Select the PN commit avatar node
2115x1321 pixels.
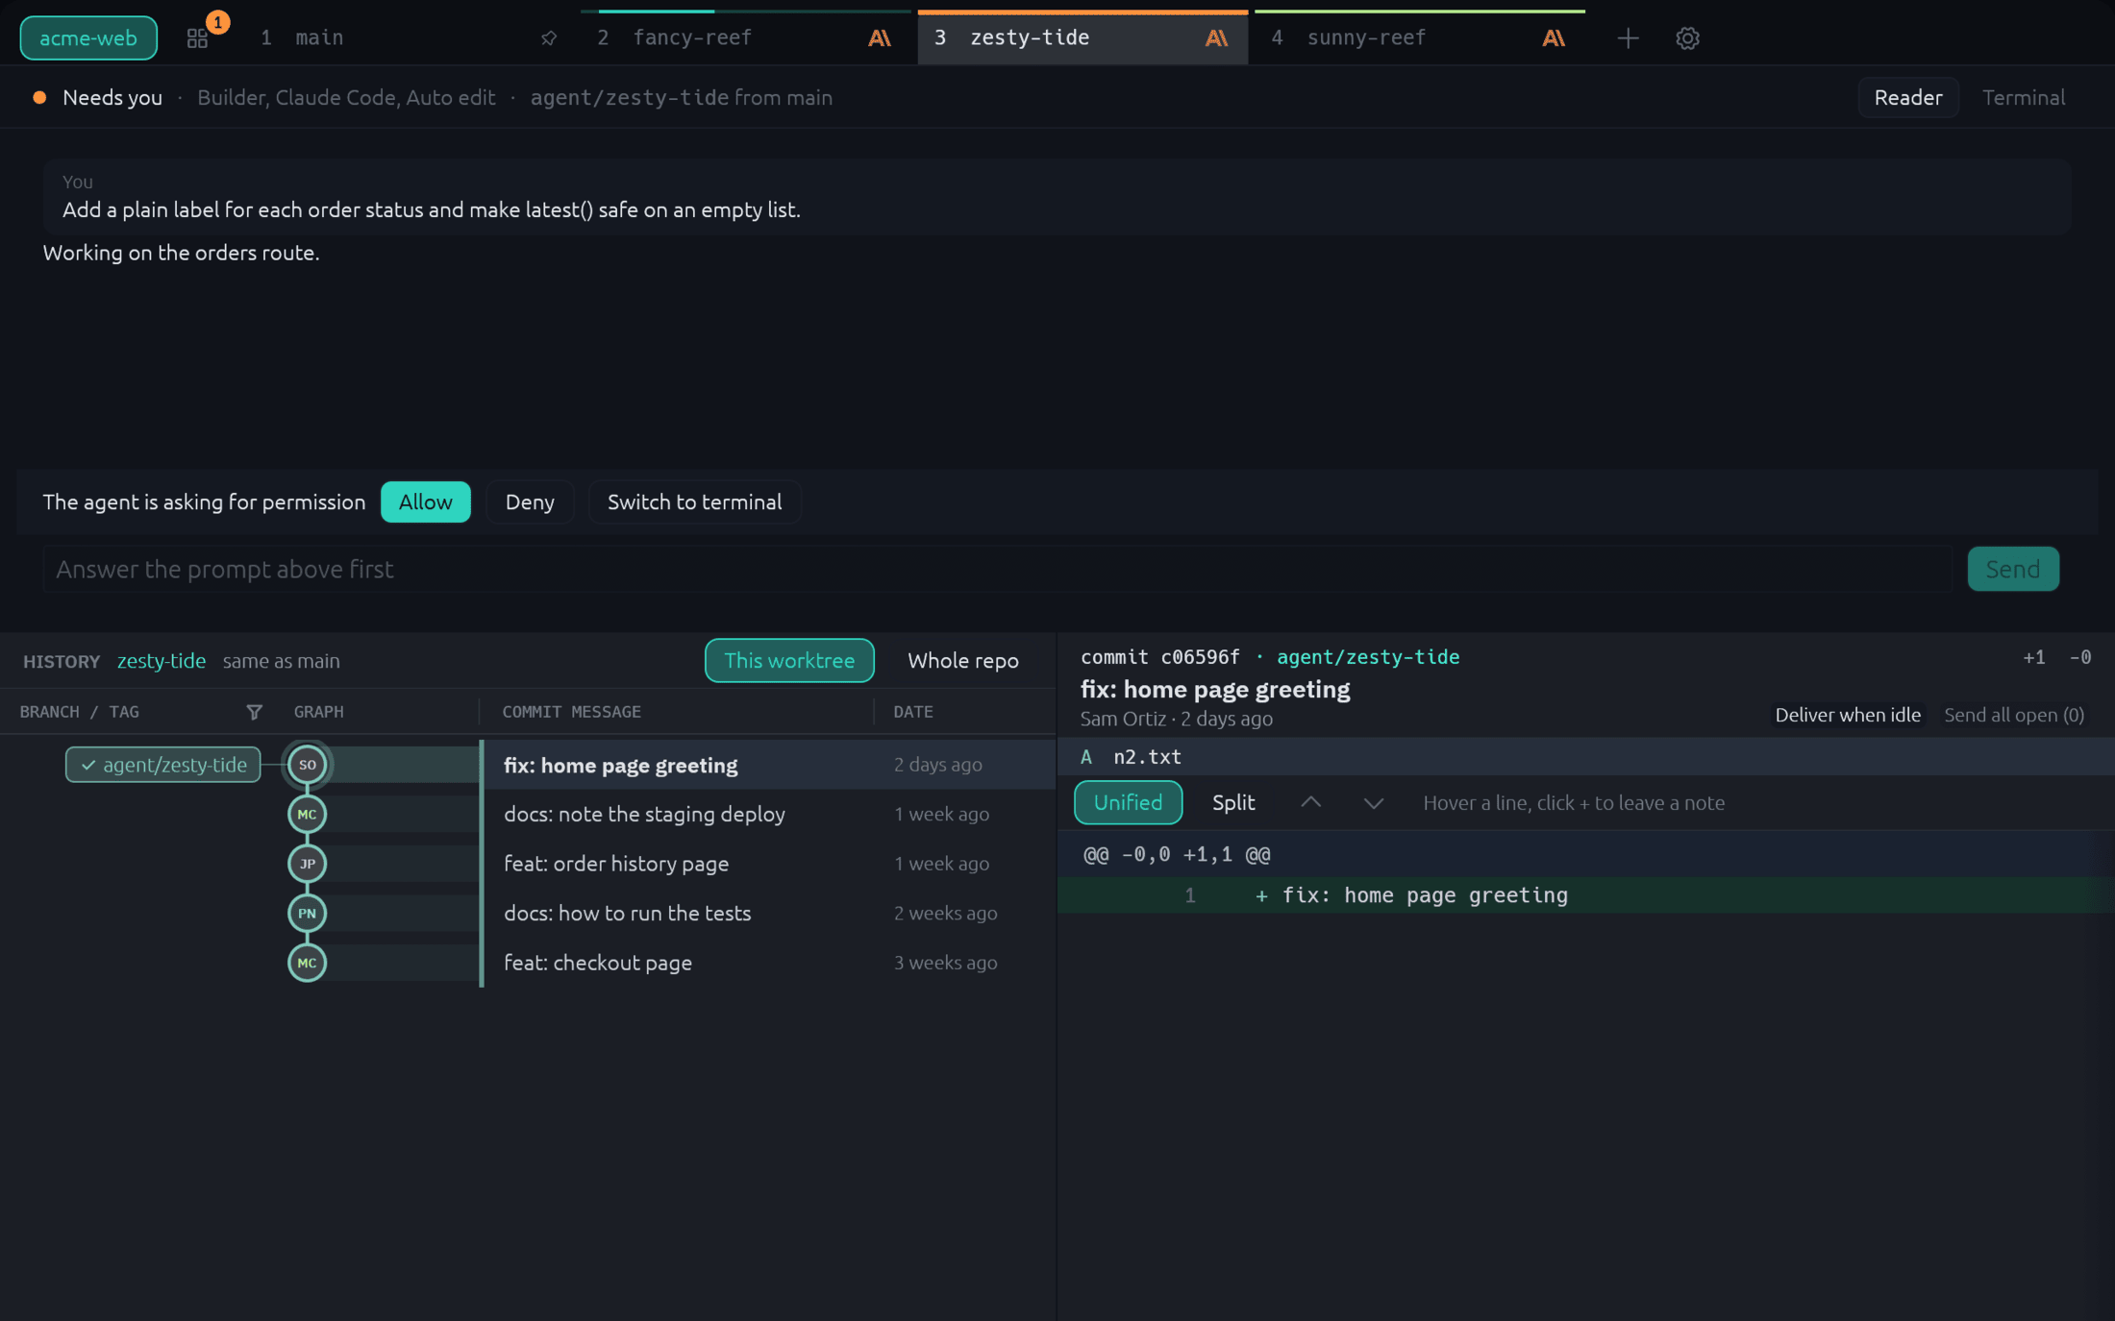point(308,913)
